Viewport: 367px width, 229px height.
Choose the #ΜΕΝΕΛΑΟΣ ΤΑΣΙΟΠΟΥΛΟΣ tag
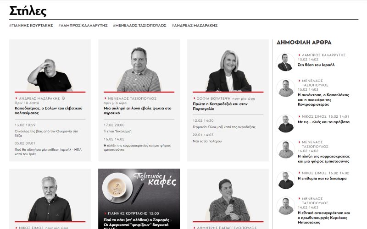coord(139,25)
